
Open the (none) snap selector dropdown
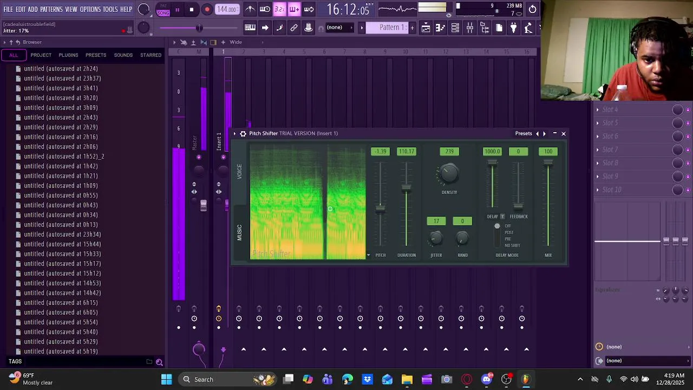[339, 28]
